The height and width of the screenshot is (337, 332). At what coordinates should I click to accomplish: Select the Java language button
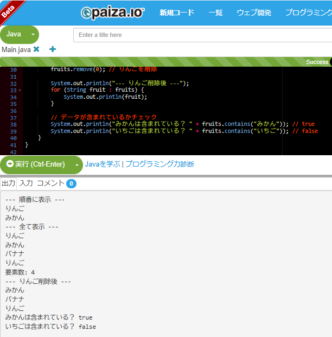tap(14, 34)
